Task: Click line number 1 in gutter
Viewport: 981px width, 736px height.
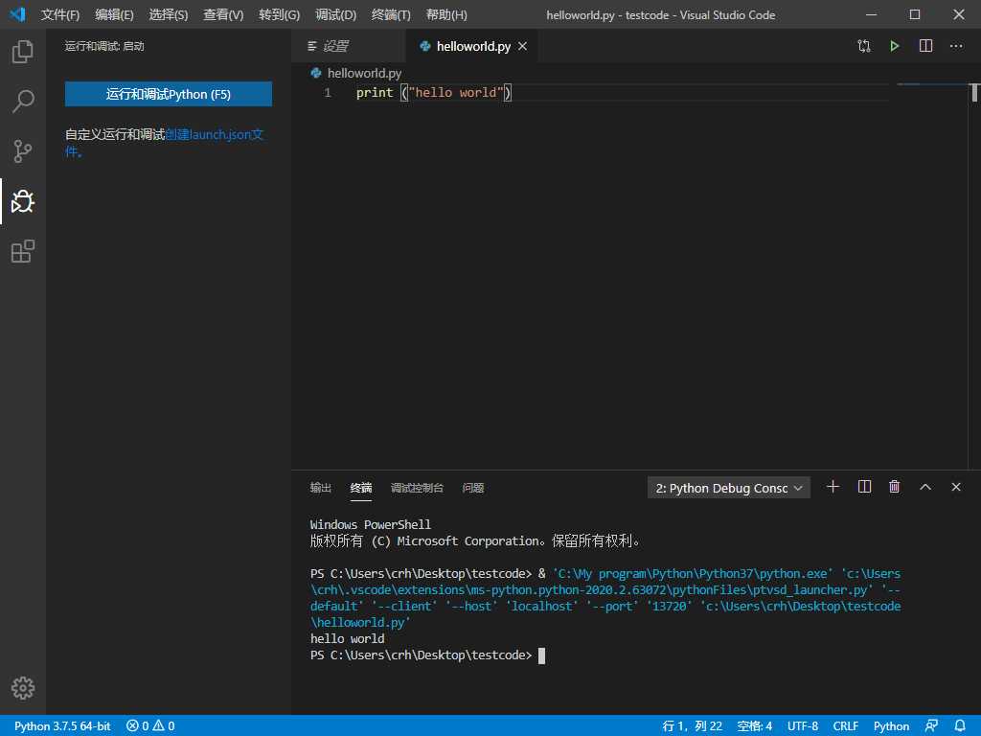Action: pos(328,93)
